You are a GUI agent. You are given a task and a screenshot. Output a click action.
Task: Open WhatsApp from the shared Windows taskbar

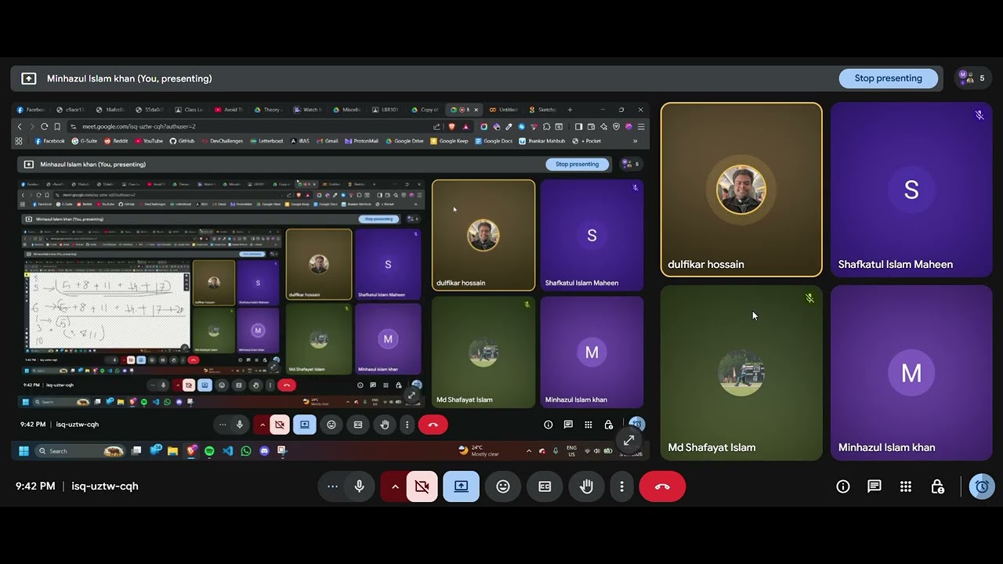246,451
